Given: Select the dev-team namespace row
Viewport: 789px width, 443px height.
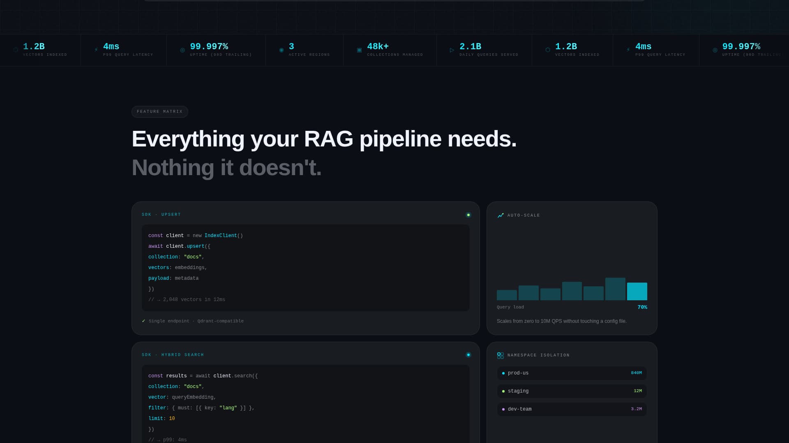Looking at the screenshot, I should (x=572, y=409).
